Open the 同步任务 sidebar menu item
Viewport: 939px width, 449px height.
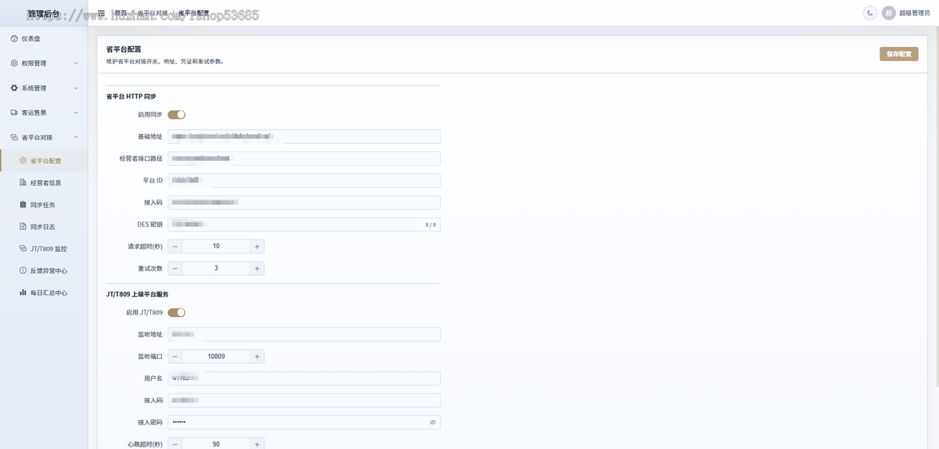pos(44,205)
